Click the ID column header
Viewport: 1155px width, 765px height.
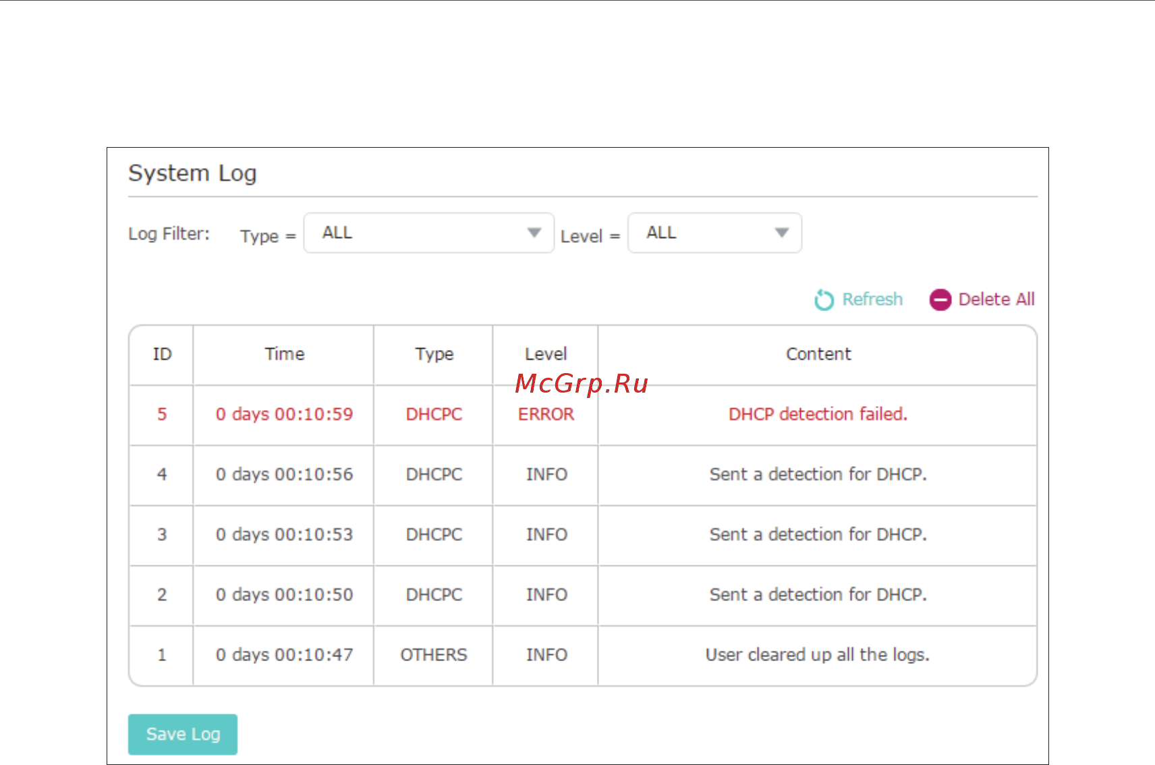pyautogui.click(x=162, y=354)
